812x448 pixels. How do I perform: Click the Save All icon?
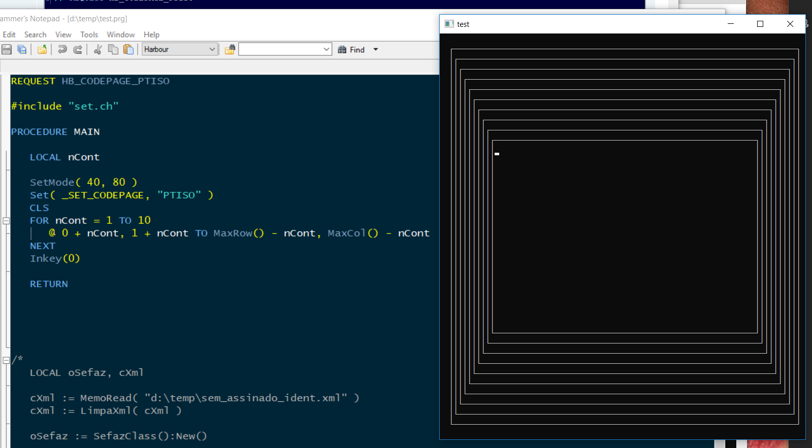[x=22, y=49]
